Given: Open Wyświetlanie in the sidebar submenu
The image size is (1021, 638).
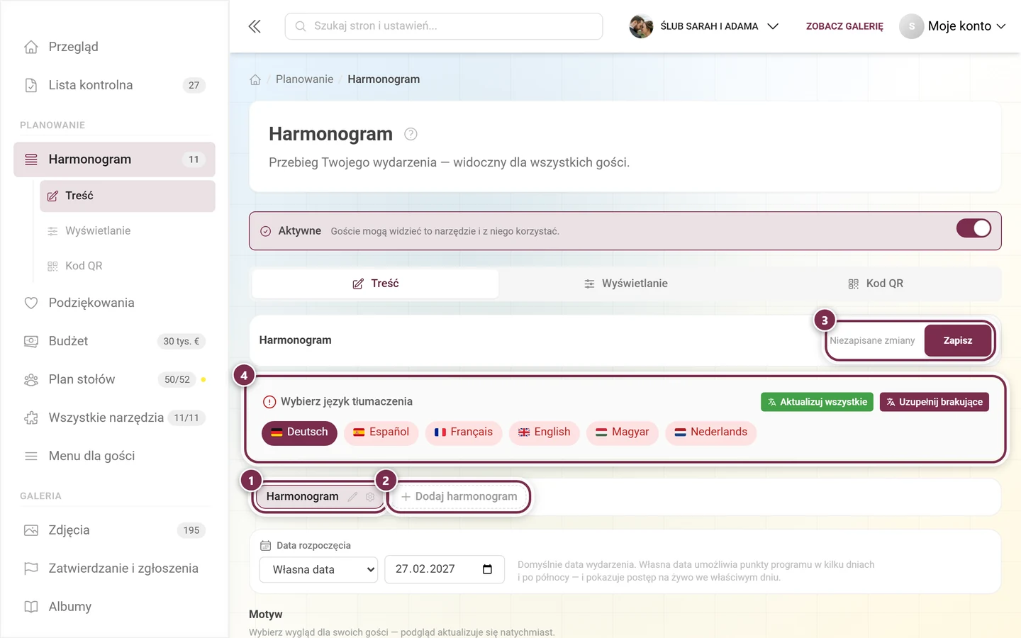Looking at the screenshot, I should 128,231.
